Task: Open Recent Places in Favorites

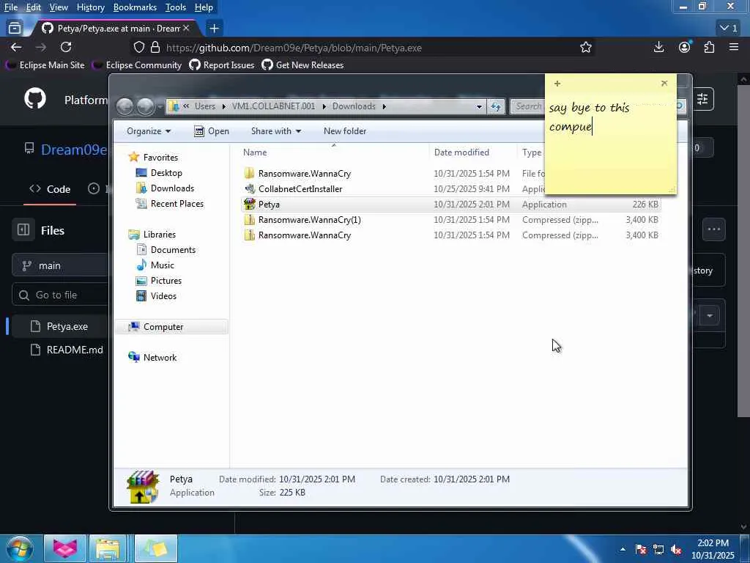Action: tap(177, 204)
